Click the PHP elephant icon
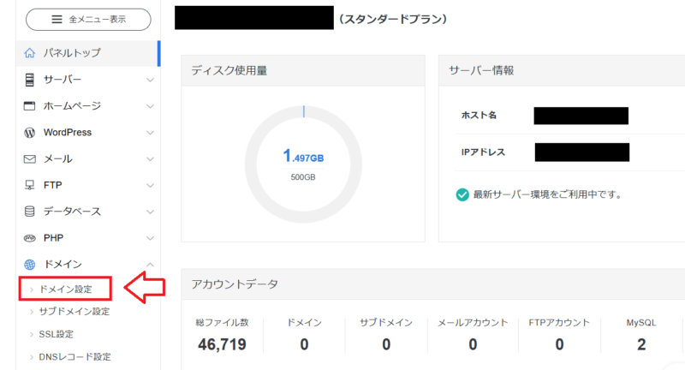 click(x=29, y=238)
